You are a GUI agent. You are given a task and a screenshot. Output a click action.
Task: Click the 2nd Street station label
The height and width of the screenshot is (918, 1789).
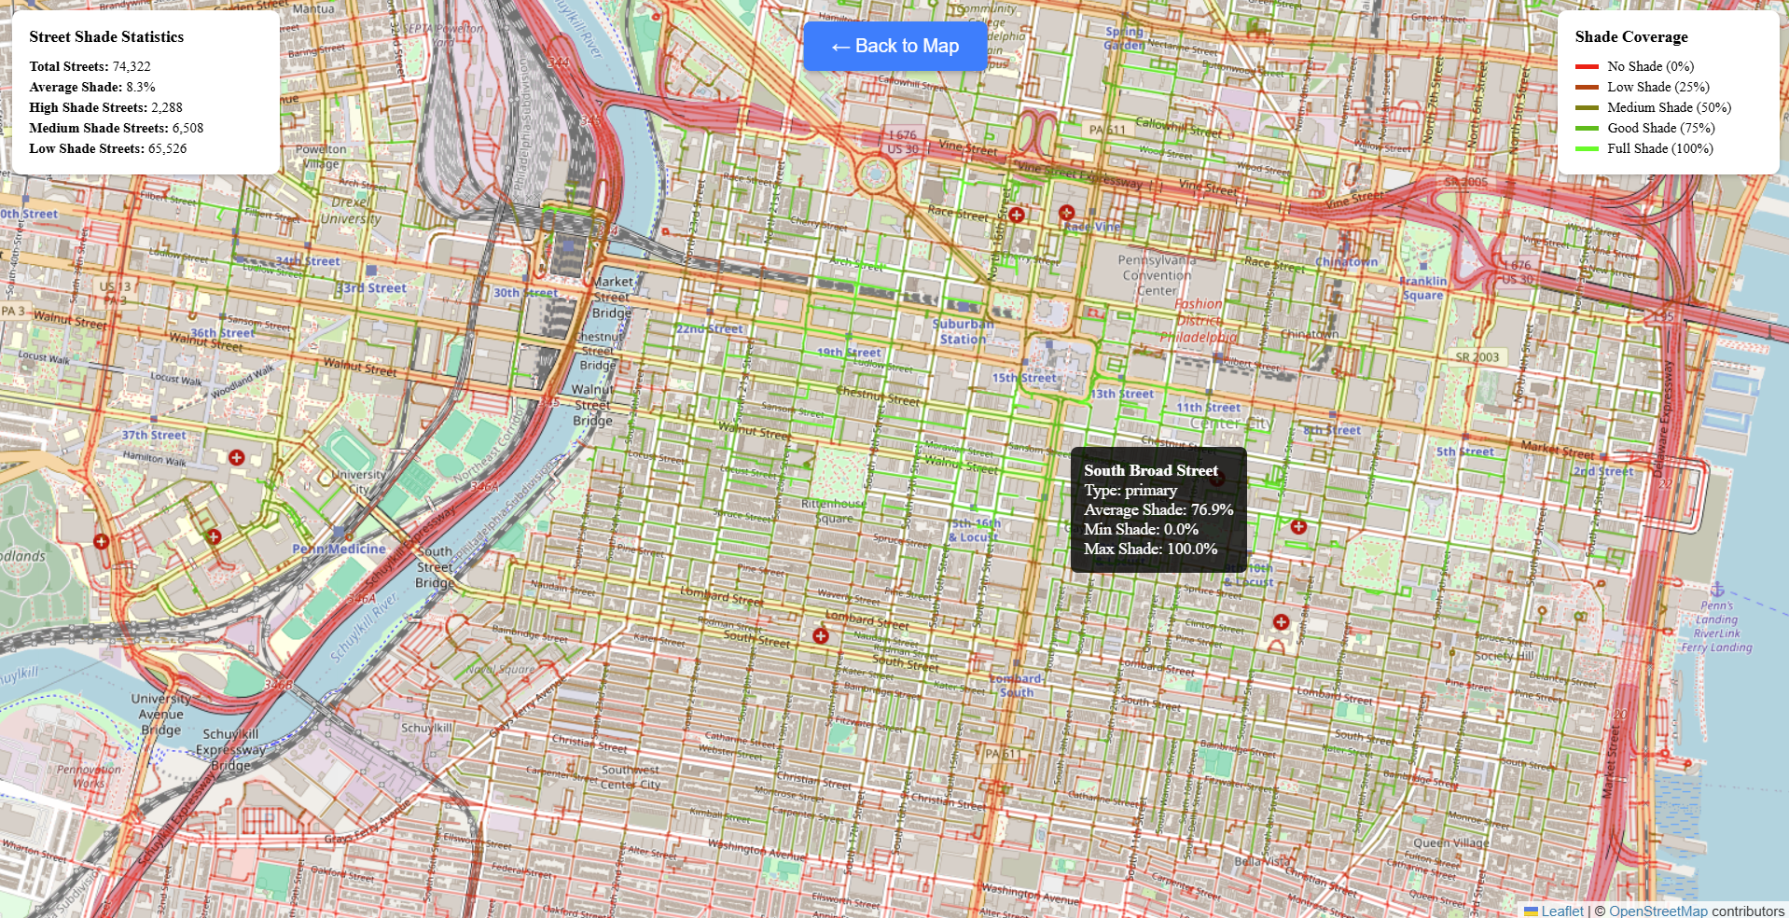pos(1603,471)
